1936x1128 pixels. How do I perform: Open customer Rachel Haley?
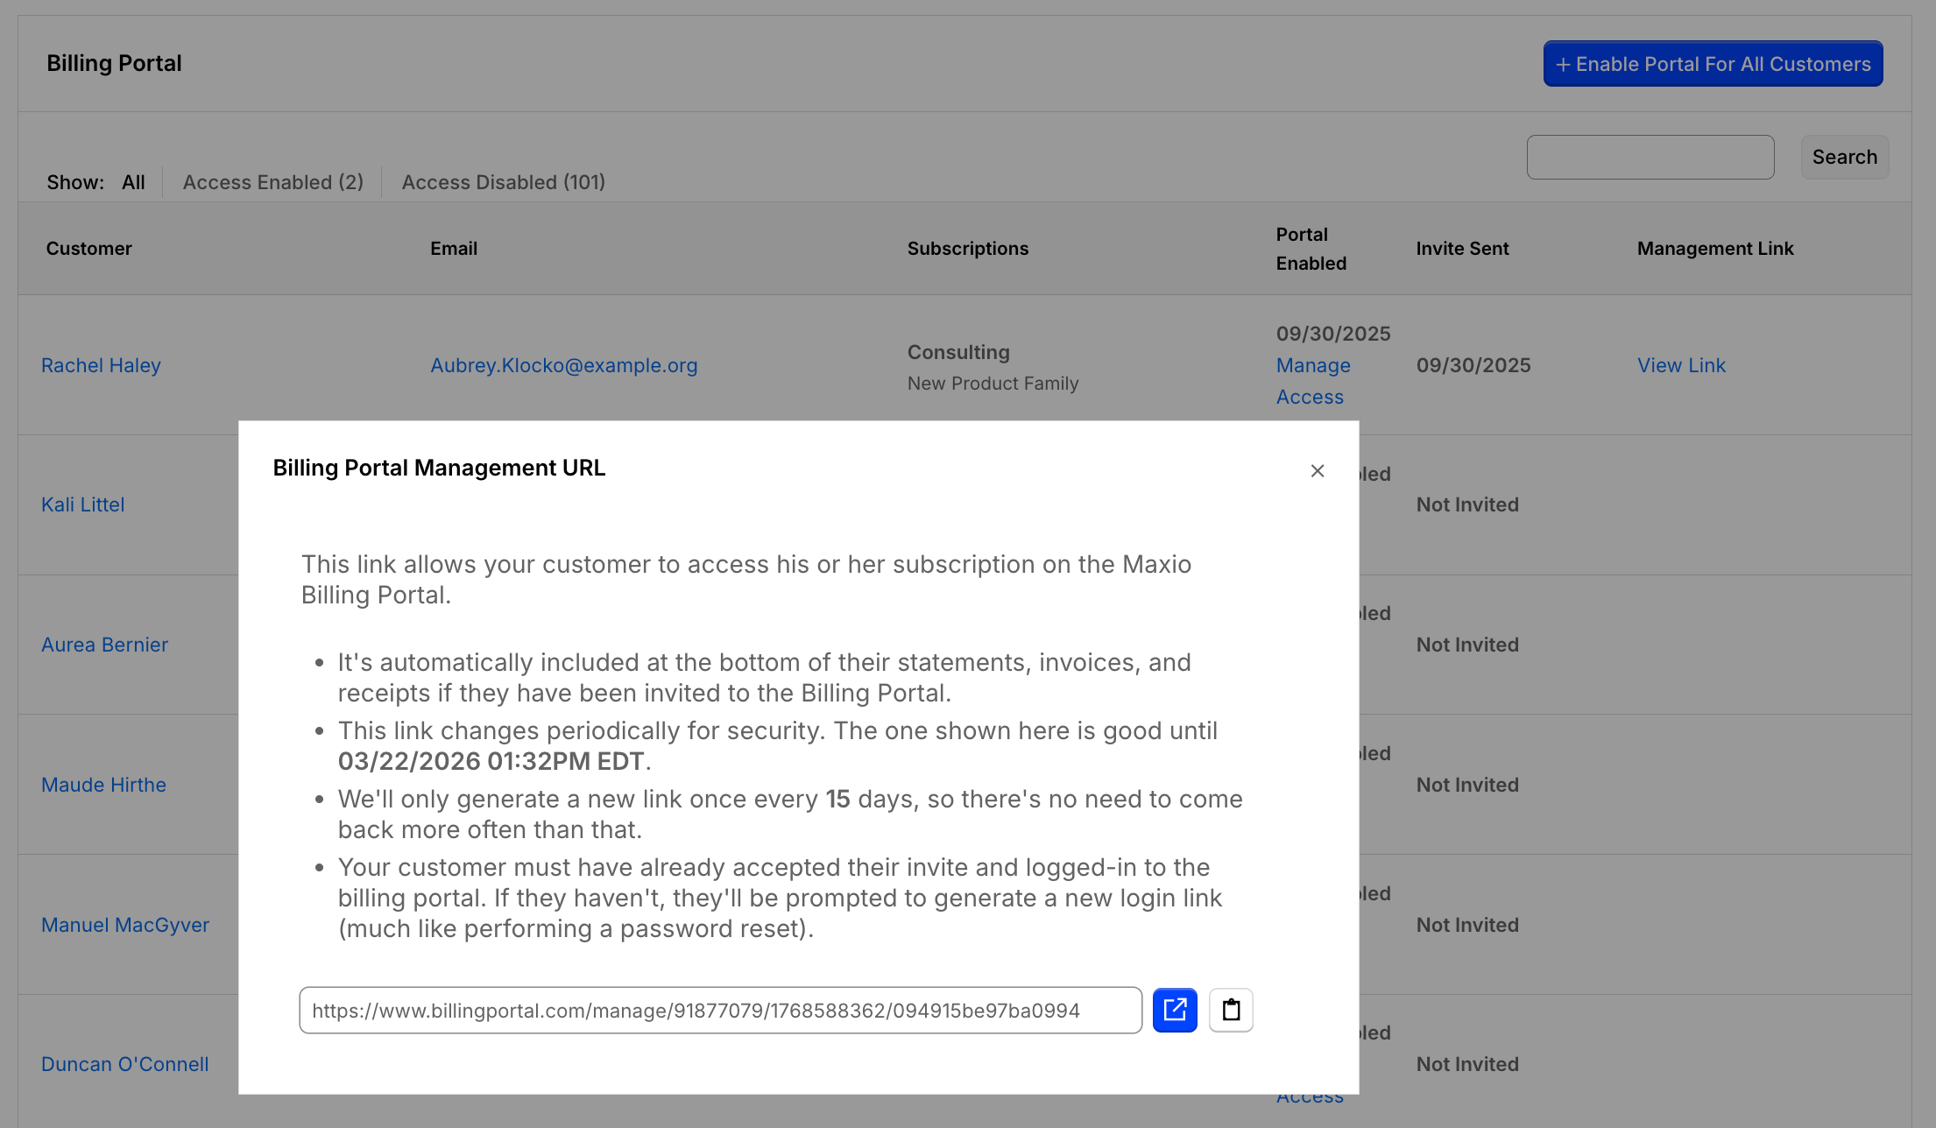pos(101,365)
